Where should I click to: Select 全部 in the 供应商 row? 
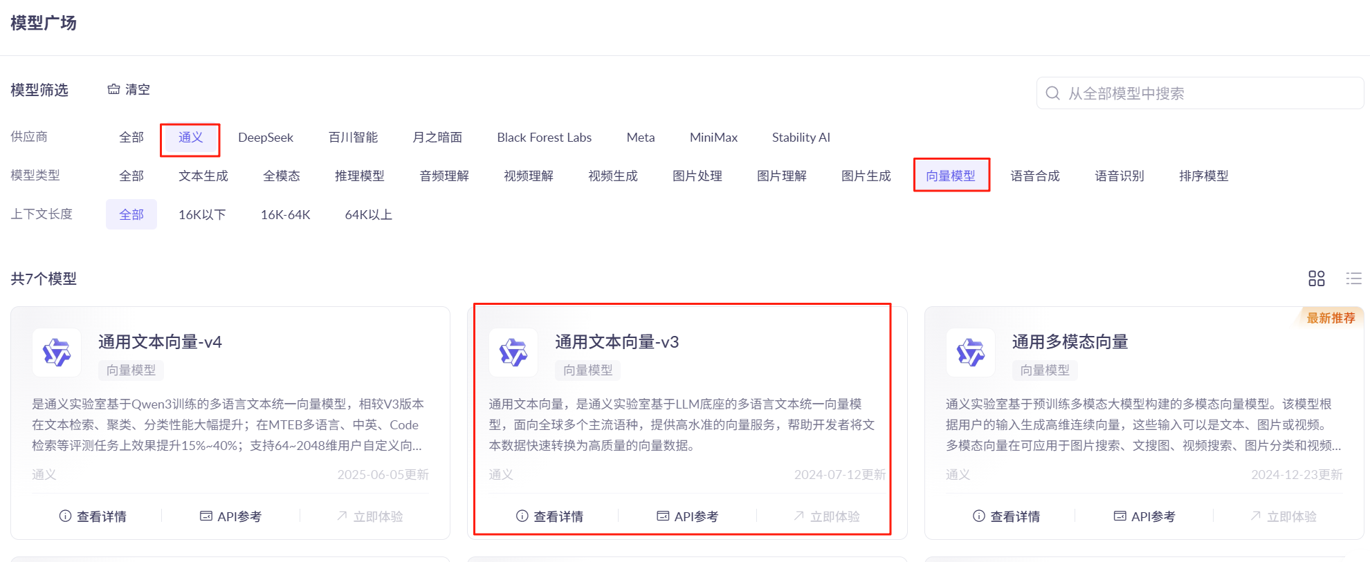click(131, 137)
